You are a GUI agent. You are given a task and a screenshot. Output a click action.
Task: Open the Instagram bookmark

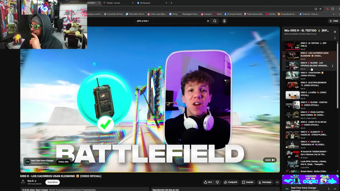(206, 14)
